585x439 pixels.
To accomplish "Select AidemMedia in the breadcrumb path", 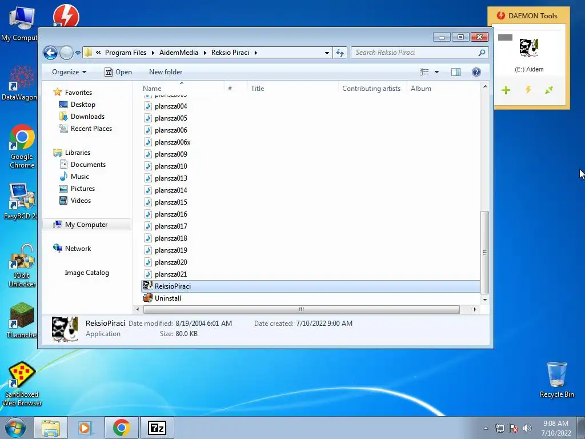I will tap(179, 53).
